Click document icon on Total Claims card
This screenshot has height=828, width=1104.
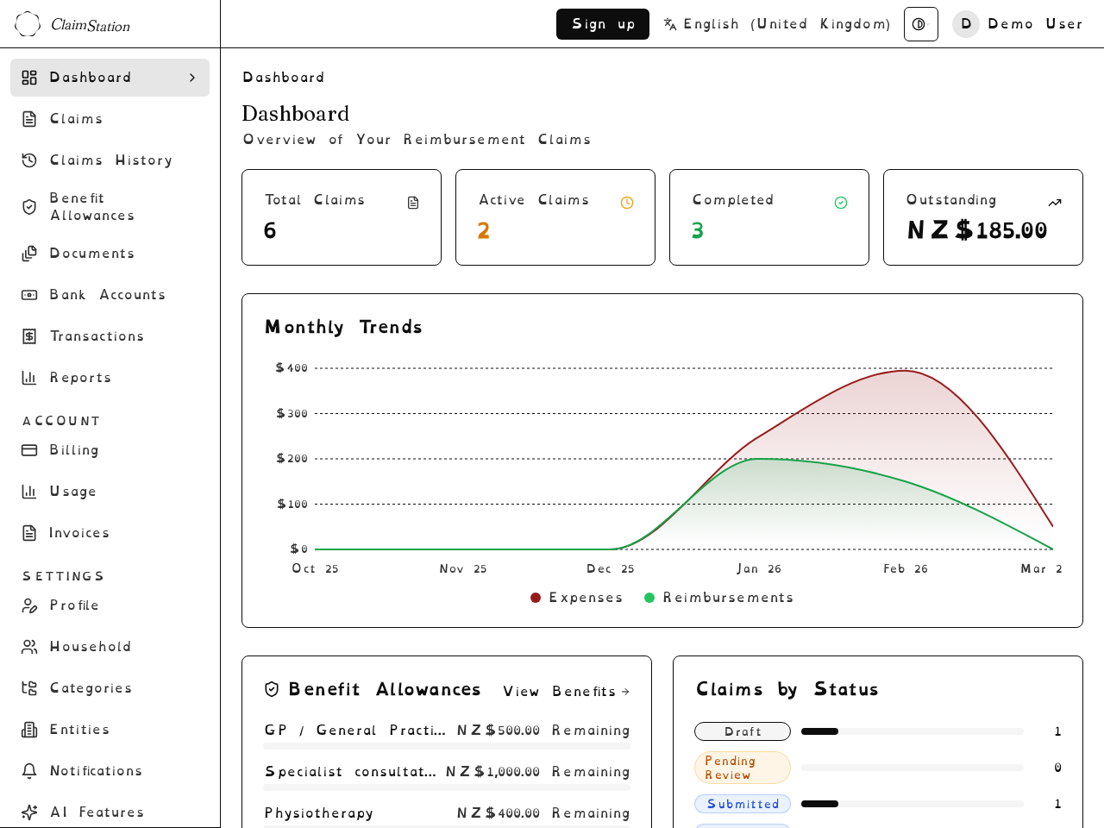click(x=413, y=203)
